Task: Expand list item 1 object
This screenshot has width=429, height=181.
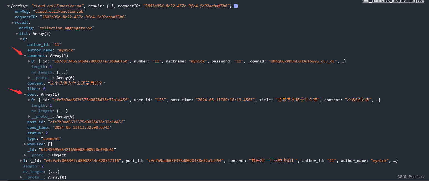Action: (x=21, y=161)
